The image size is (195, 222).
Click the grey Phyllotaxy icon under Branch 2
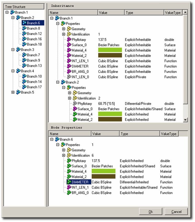75,104
